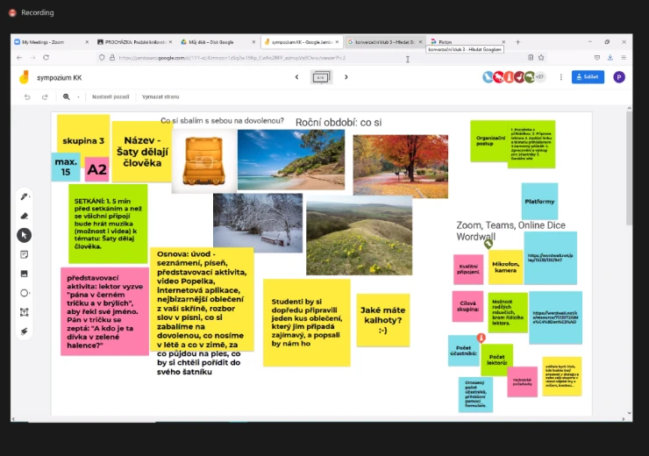Click 'Roční období: co si' text

(x=339, y=123)
